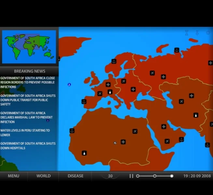Click the seaport anchor icon on the Arabian Peninsula's eastern coast
The height and width of the screenshot is (195, 213).
pyautogui.click(x=181, y=139)
